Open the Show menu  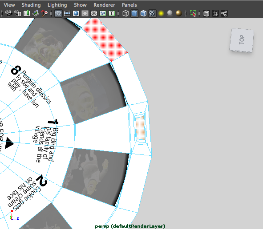pos(80,5)
